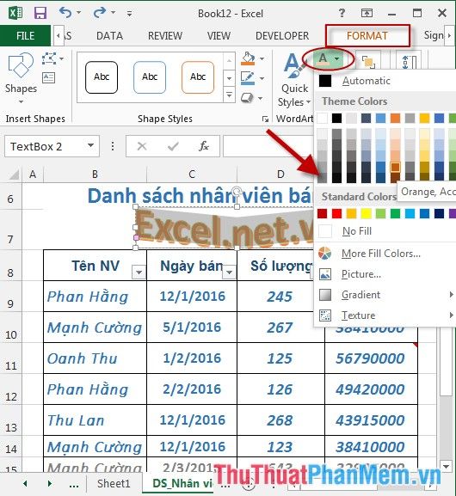Click the Save icon in quick access toolbar
Image resolution: width=456 pixels, height=496 pixels.
40,13
